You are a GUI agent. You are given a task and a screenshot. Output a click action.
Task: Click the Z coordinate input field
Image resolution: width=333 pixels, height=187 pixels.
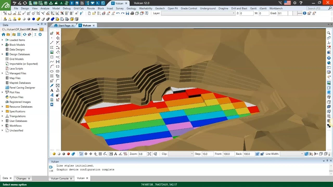pyautogui.click(x=246, y=13)
